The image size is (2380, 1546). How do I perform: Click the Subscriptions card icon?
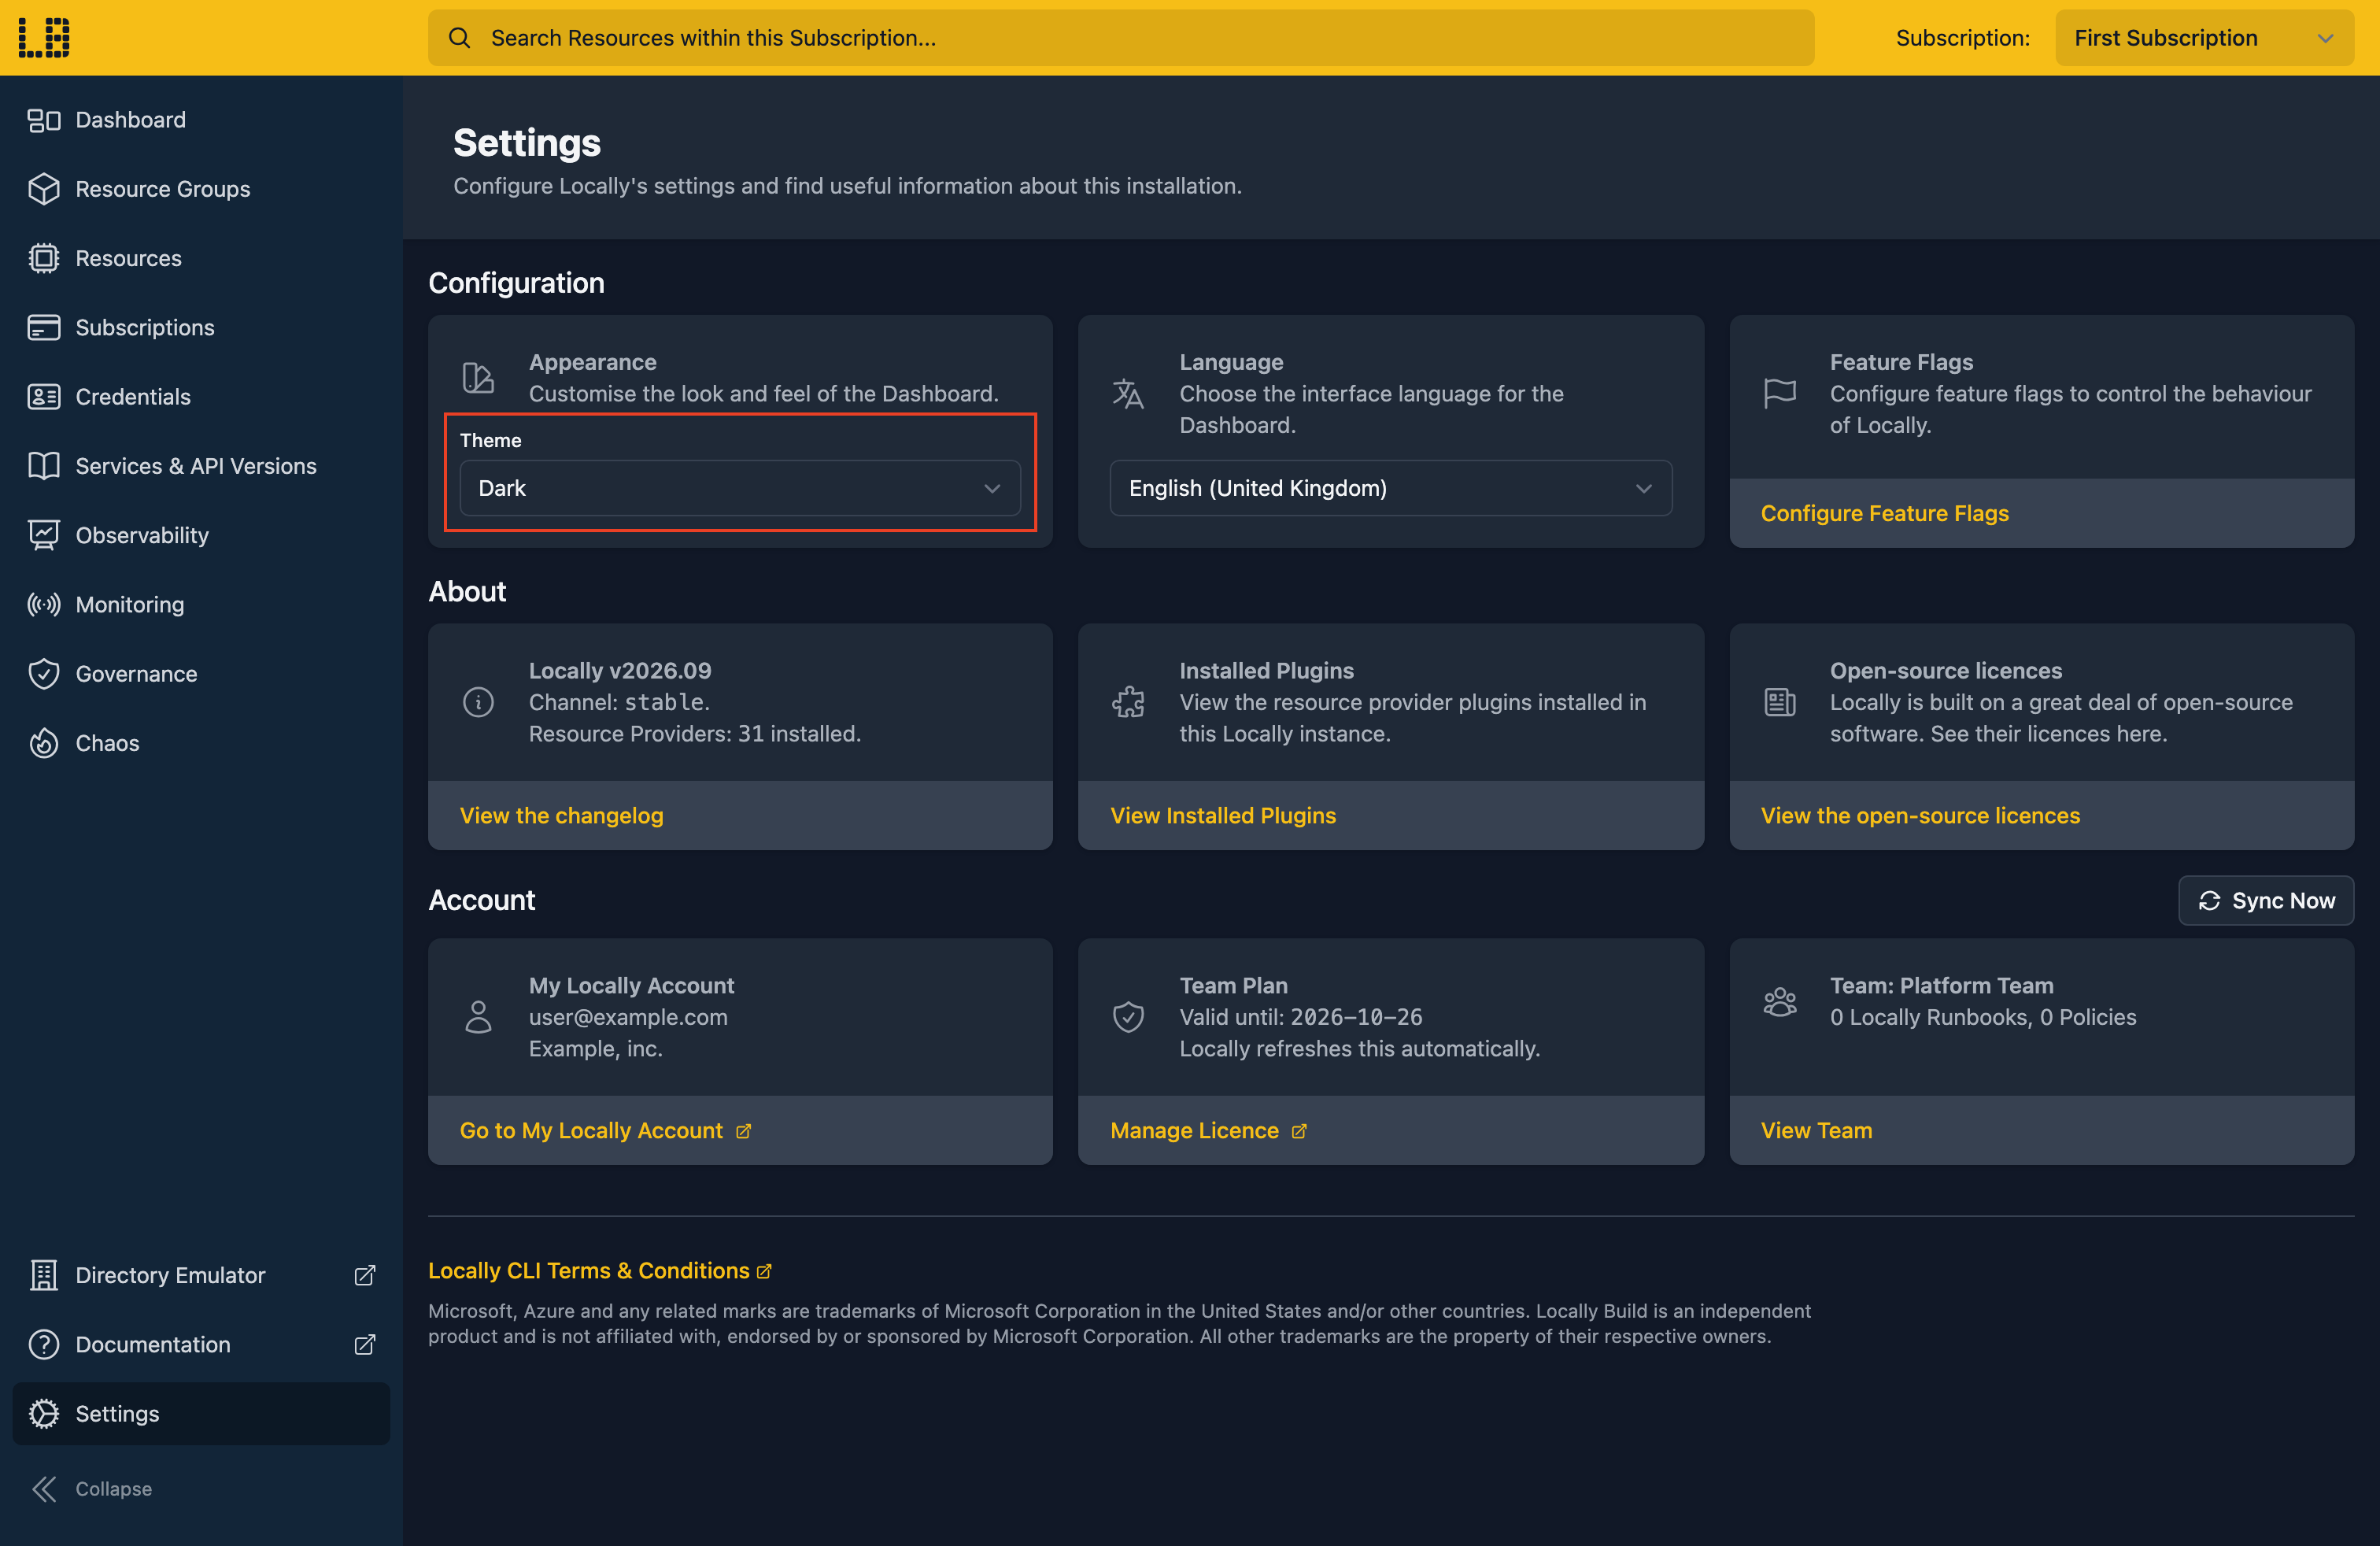(44, 327)
